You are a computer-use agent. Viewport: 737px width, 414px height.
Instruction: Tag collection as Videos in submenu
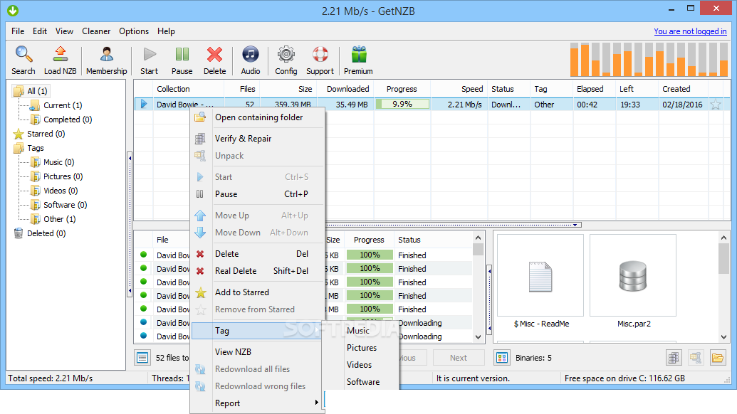[x=360, y=365]
